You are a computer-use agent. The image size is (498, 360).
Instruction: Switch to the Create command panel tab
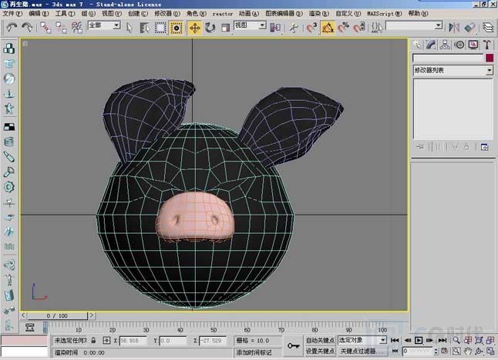click(x=417, y=45)
